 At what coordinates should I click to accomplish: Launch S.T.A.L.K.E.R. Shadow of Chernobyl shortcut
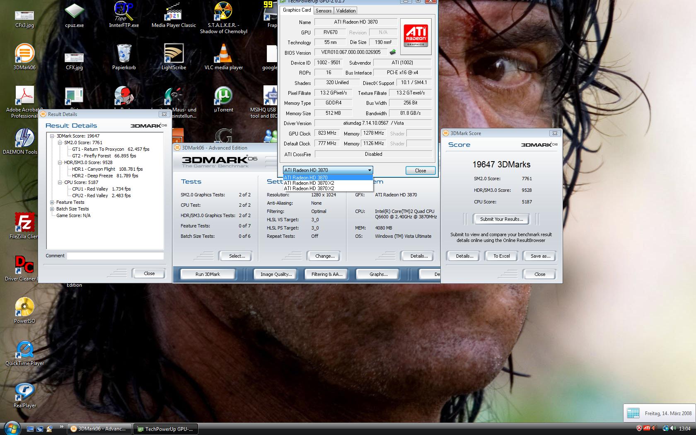click(223, 17)
